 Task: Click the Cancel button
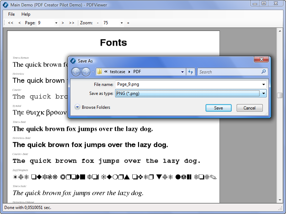coord(250,108)
